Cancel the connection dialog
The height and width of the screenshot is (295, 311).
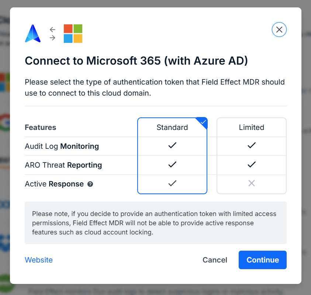[x=215, y=260]
